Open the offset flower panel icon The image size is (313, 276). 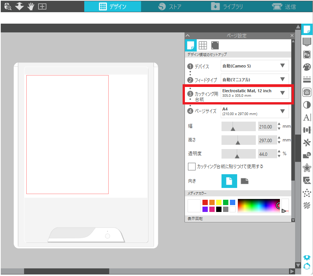pyautogui.click(x=307, y=92)
